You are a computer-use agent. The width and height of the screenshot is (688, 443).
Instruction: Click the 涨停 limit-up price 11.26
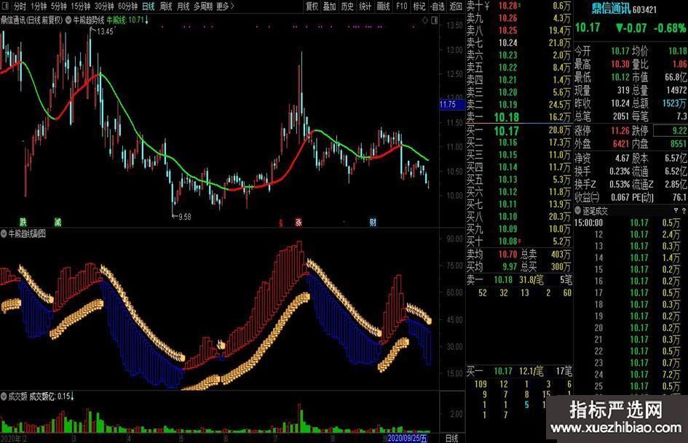(x=620, y=131)
